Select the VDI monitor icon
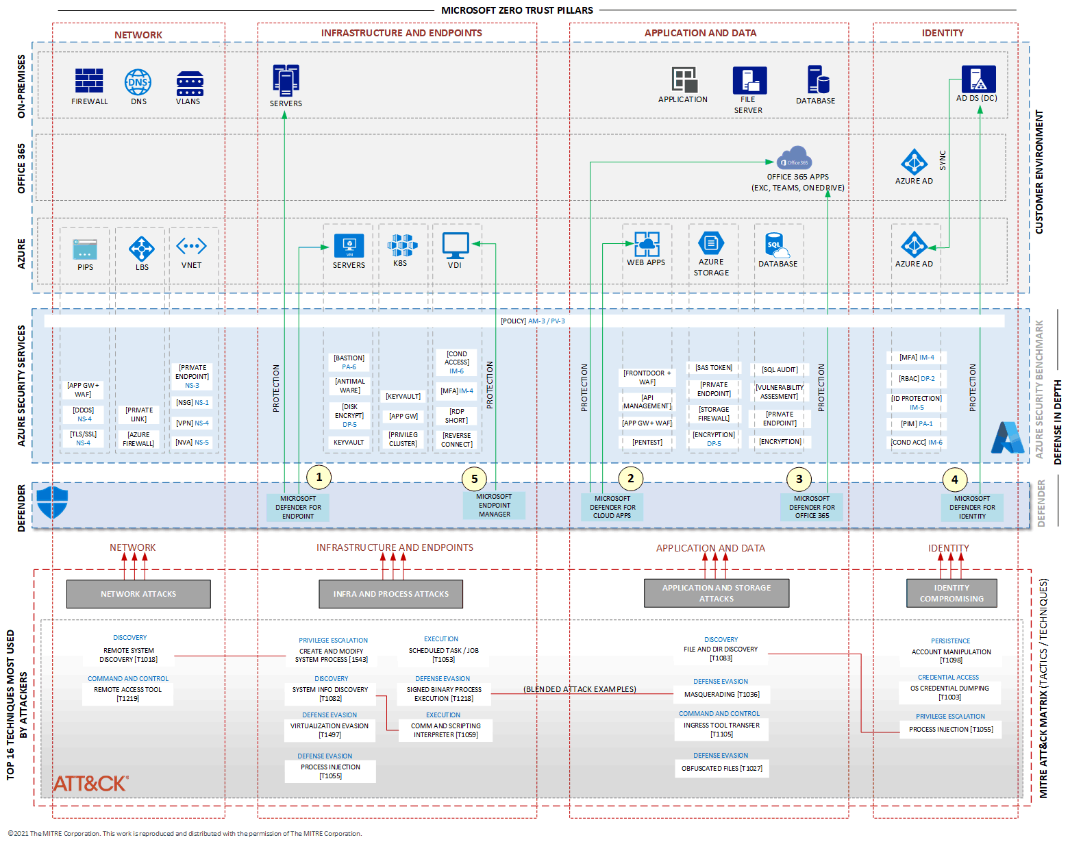This screenshot has width=1070, height=842. pos(456,245)
